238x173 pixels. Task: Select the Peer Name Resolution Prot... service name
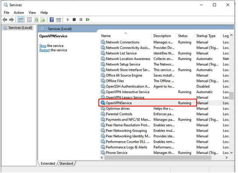[x=128, y=125]
